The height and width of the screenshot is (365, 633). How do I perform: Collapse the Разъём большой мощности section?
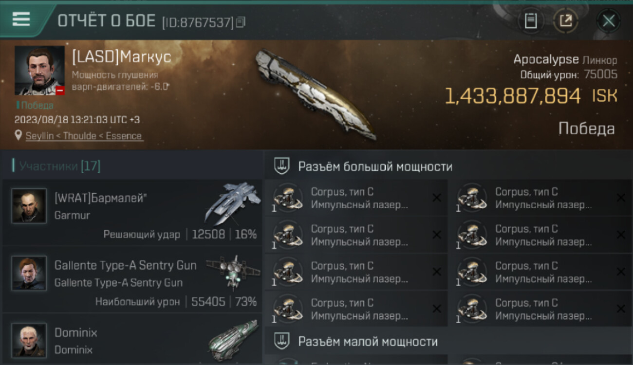click(448, 166)
